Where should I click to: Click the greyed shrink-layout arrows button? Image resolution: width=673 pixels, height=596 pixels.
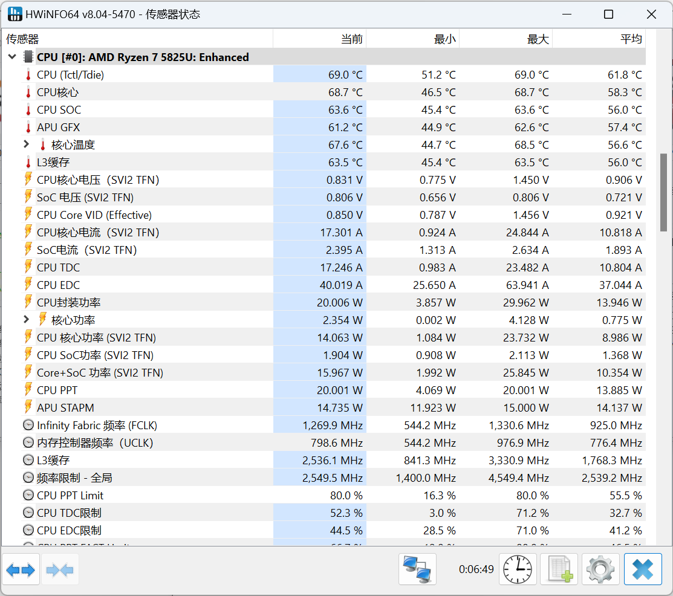(x=60, y=569)
